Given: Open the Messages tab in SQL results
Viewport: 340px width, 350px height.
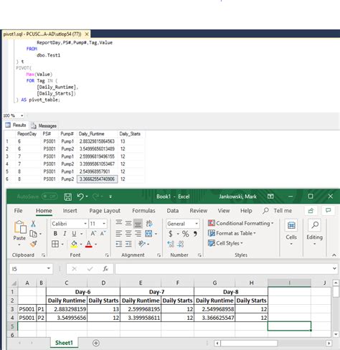Looking at the screenshot, I should click(x=44, y=126).
